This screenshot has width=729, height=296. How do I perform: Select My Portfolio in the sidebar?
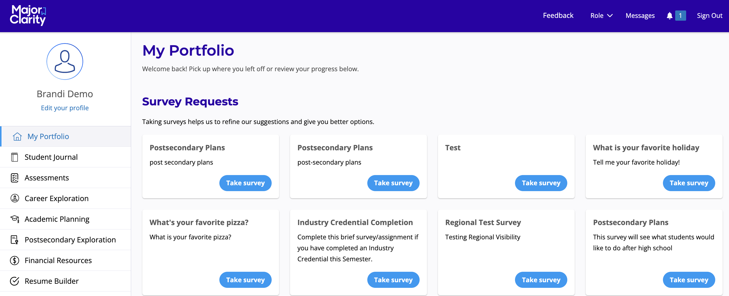point(48,137)
